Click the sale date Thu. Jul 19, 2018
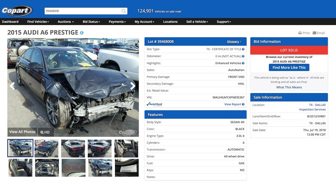Image resolution: width=336 pixels, height=189 pixels. [314, 130]
